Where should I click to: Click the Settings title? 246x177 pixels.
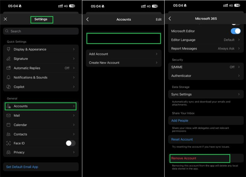coord(41,19)
